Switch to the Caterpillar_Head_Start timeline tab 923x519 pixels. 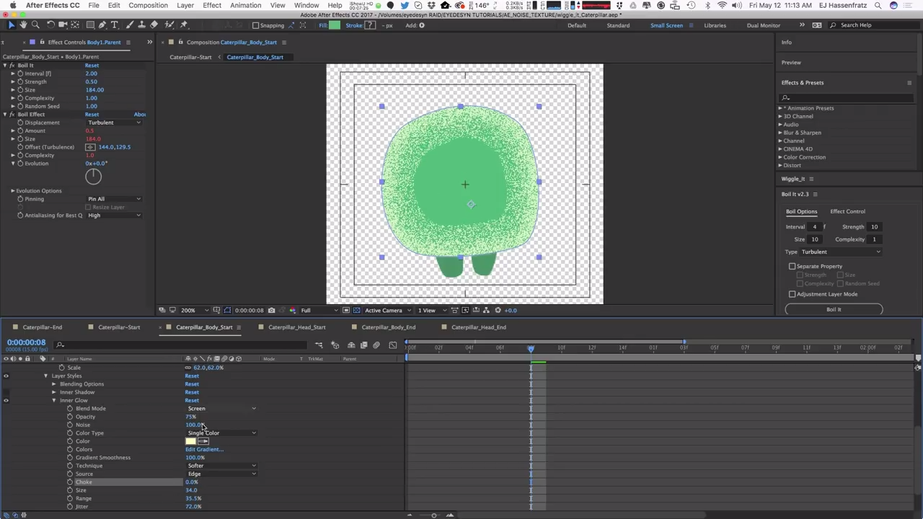coord(296,327)
